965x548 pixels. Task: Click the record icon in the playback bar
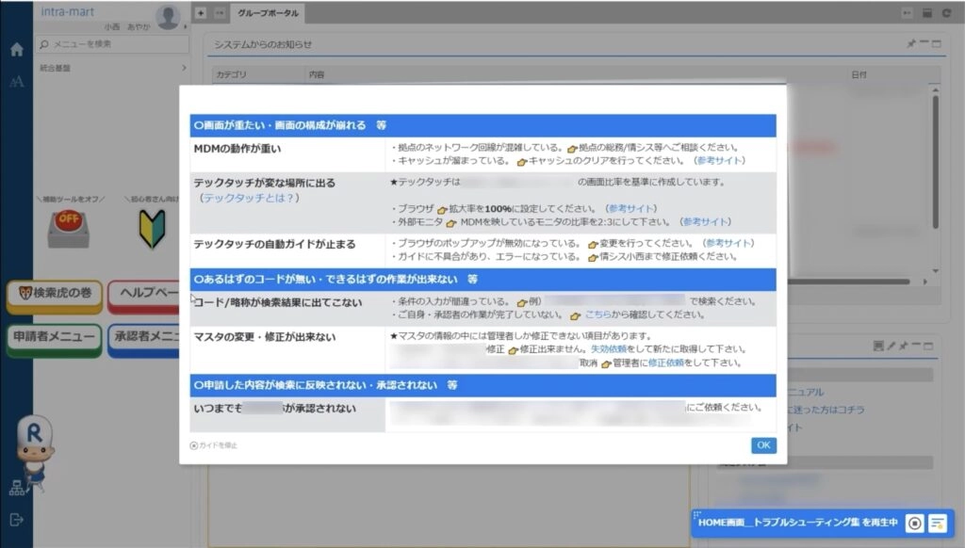914,523
